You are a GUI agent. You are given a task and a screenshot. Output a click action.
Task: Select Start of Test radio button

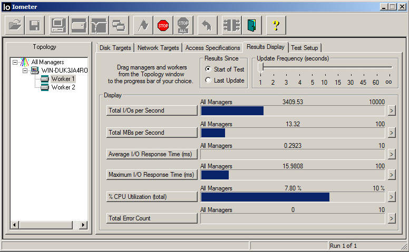coord(208,69)
